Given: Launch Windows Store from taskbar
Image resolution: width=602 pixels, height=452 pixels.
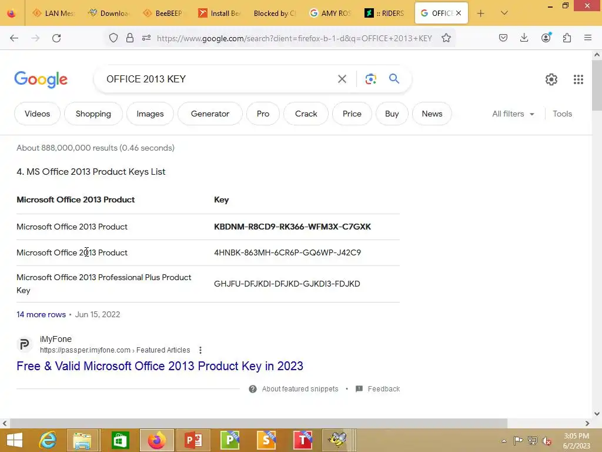Looking at the screenshot, I should click(x=120, y=440).
